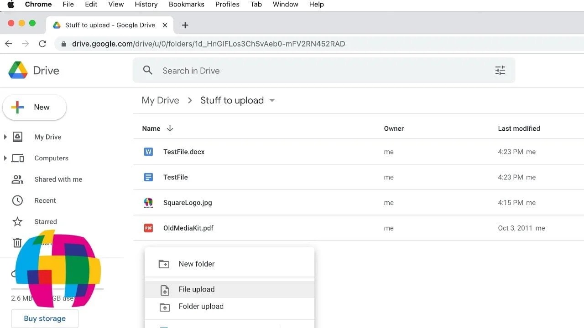The width and height of the screenshot is (584, 328).
Task: Click the Word icon beside TestFile.docx
Action: tap(148, 152)
